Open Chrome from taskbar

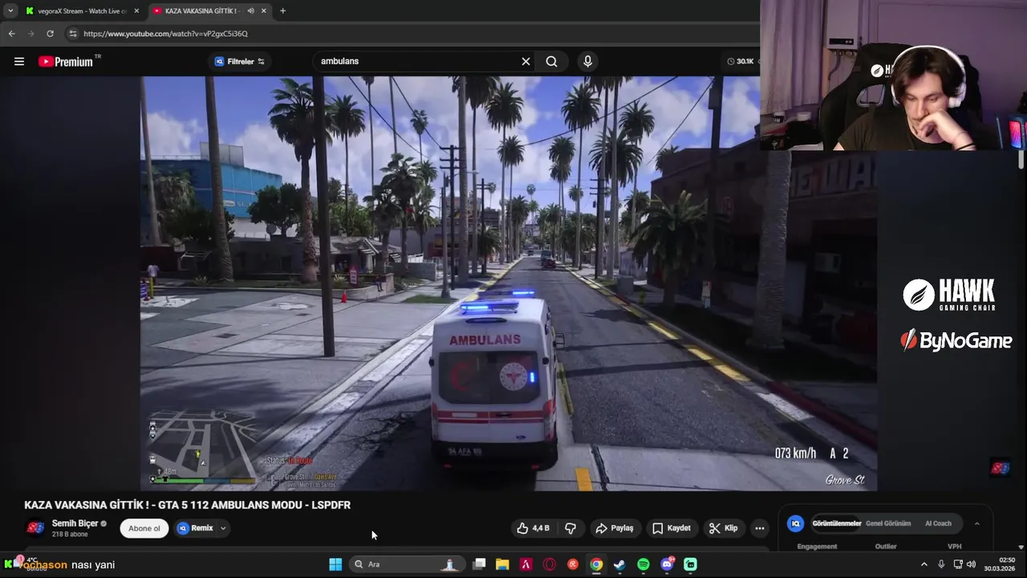pos(596,564)
